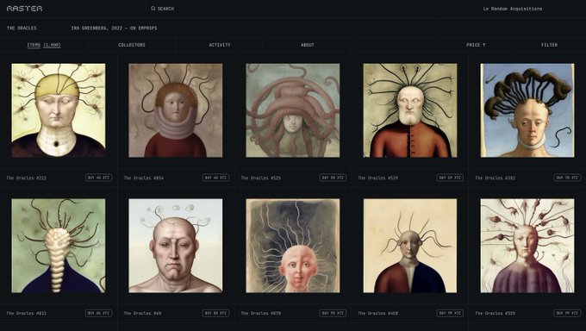586x331 pixels.
Task: Open The Oracles #525 tentacle artwork
Action: (293, 110)
